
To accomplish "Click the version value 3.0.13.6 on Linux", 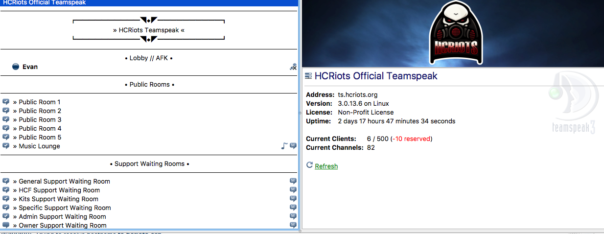I will (364, 103).
